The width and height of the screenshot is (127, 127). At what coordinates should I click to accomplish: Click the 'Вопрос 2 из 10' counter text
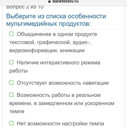(25, 7)
